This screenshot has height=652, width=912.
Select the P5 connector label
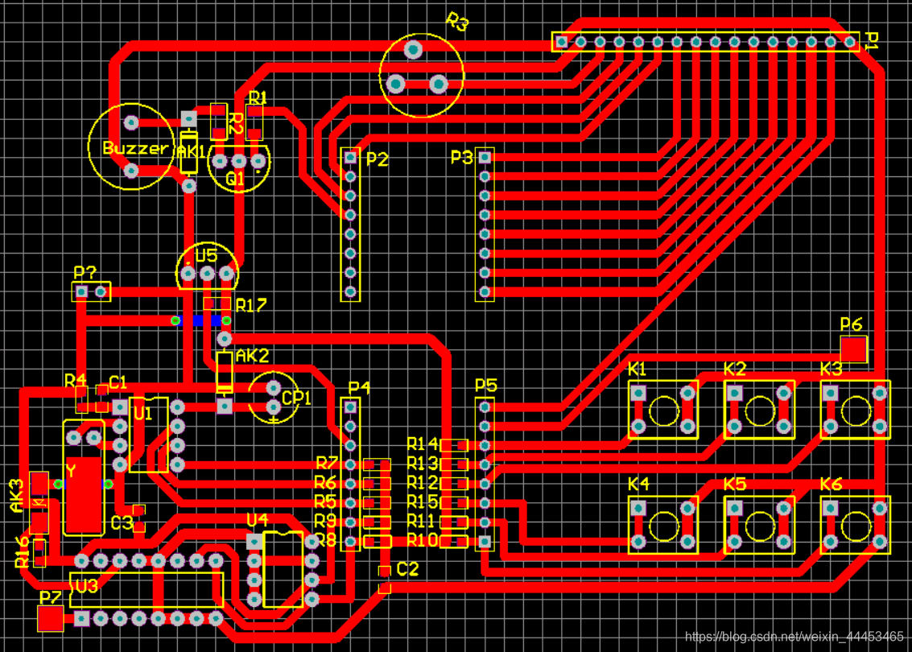click(x=485, y=385)
